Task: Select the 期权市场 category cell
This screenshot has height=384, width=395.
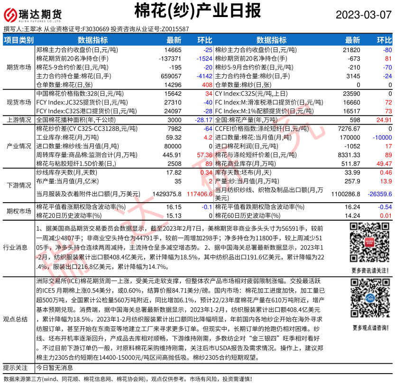Action: click(18, 211)
